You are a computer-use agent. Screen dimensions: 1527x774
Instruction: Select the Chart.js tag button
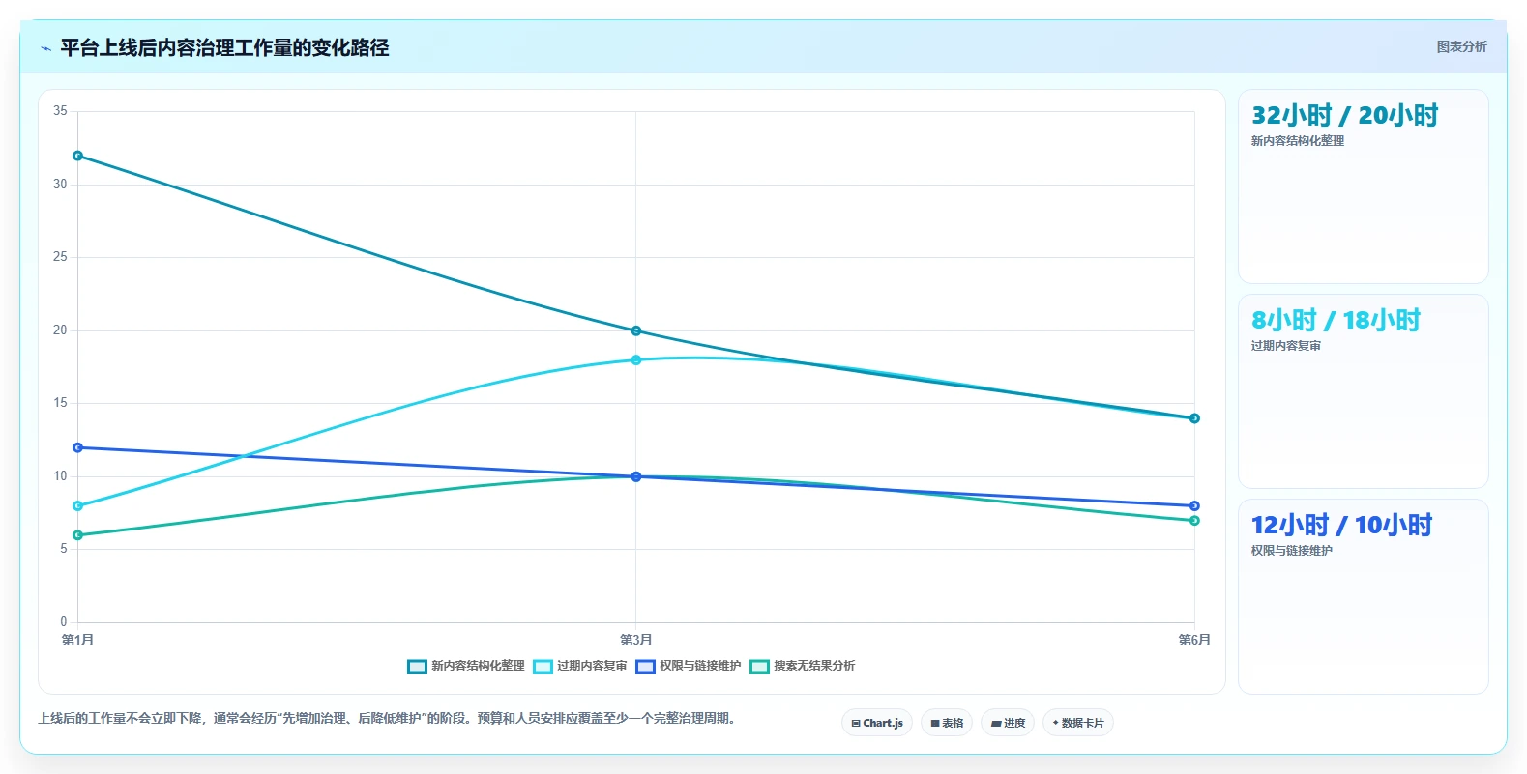(x=877, y=723)
